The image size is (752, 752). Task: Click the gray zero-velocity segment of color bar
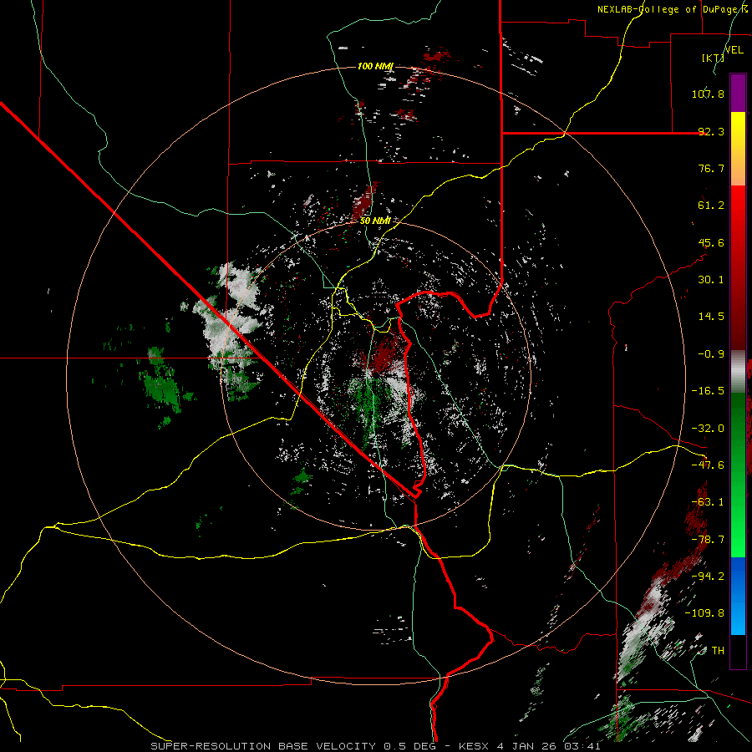[738, 369]
